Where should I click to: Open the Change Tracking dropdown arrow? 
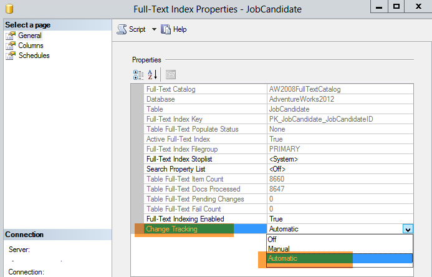coord(408,229)
